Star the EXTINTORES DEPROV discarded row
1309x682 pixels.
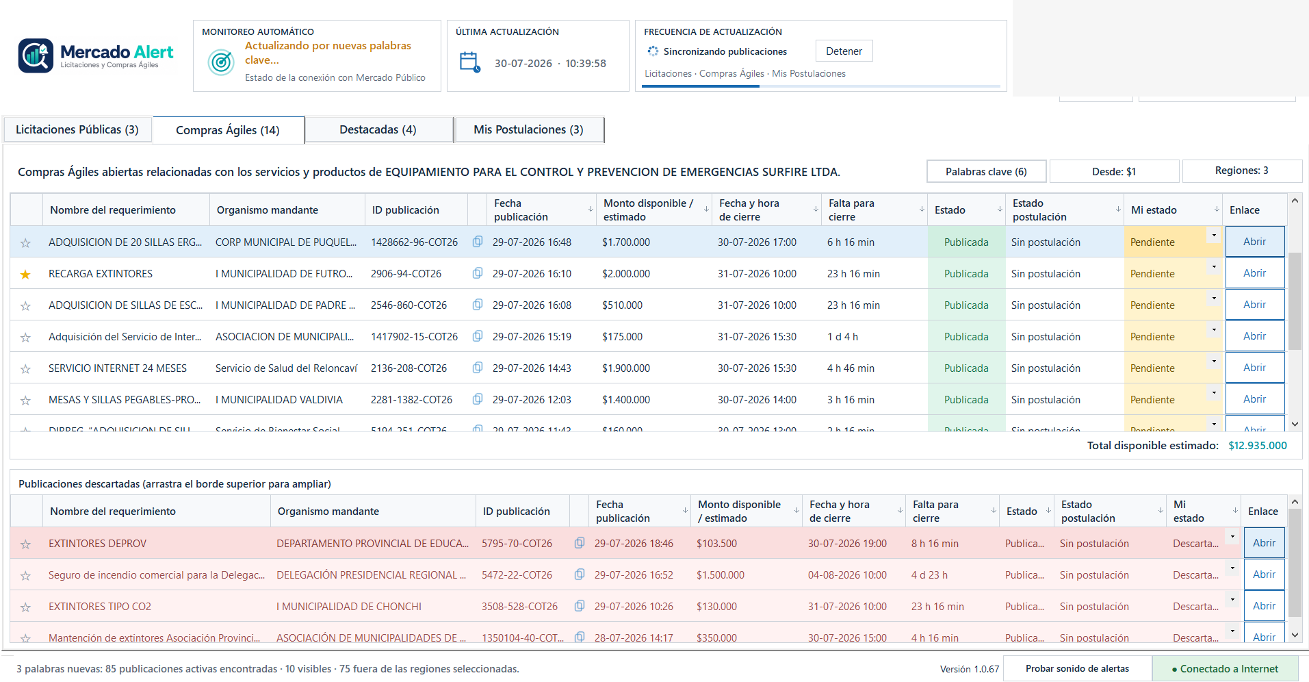tap(25, 544)
